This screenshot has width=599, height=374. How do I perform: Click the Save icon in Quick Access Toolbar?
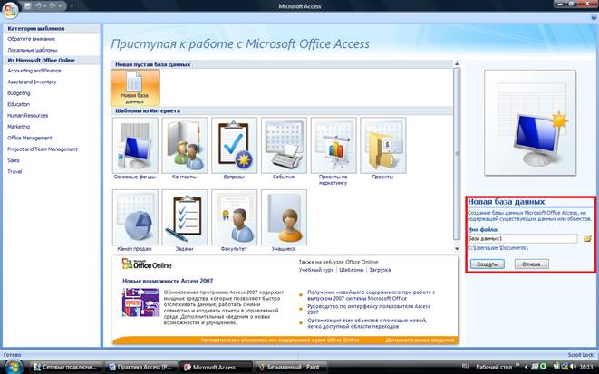pos(27,6)
